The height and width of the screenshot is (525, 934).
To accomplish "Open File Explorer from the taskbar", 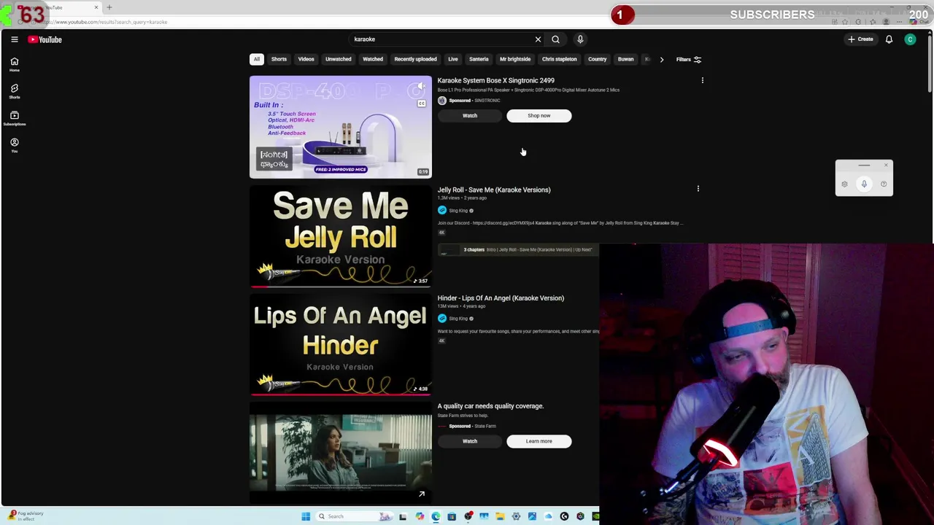I will [500, 516].
